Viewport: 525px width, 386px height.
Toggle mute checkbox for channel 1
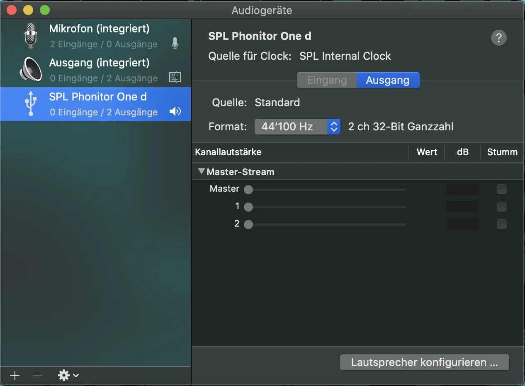click(x=502, y=207)
